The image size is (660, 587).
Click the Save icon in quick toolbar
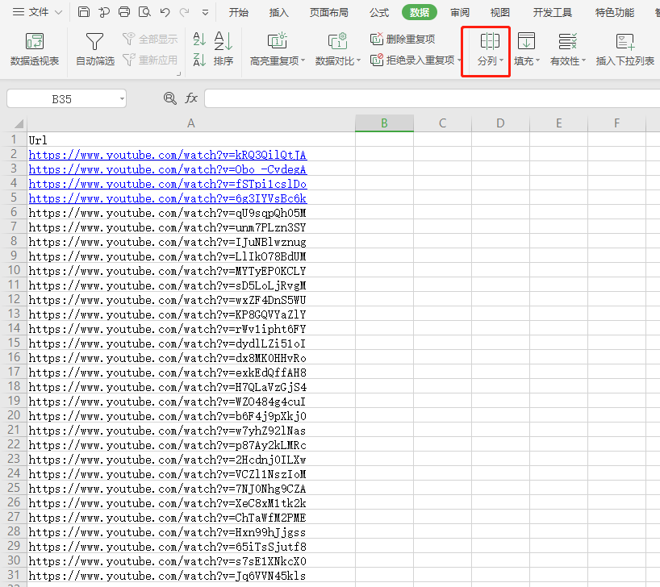pos(84,12)
